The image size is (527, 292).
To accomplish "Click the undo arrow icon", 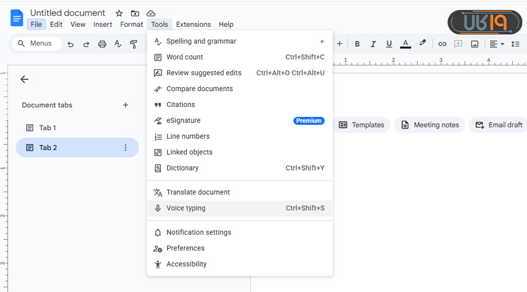I will 71,44.
